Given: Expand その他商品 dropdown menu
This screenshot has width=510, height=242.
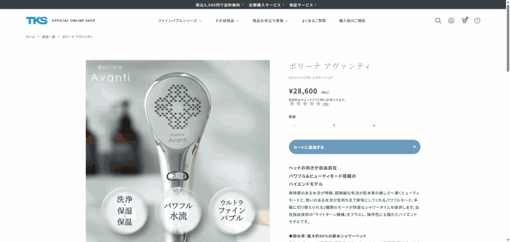Looking at the screenshot, I should tap(227, 20).
